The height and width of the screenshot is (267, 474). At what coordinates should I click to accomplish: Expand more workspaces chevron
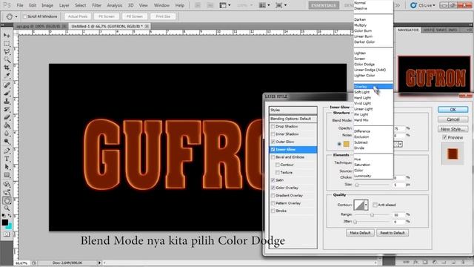click(398, 5)
